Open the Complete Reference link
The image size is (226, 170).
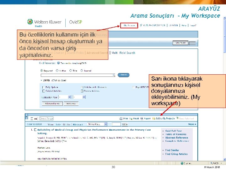[x=177, y=141]
